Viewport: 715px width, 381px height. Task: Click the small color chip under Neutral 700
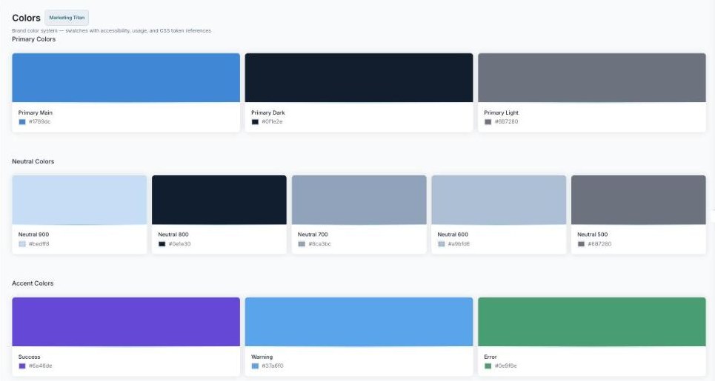tap(302, 244)
